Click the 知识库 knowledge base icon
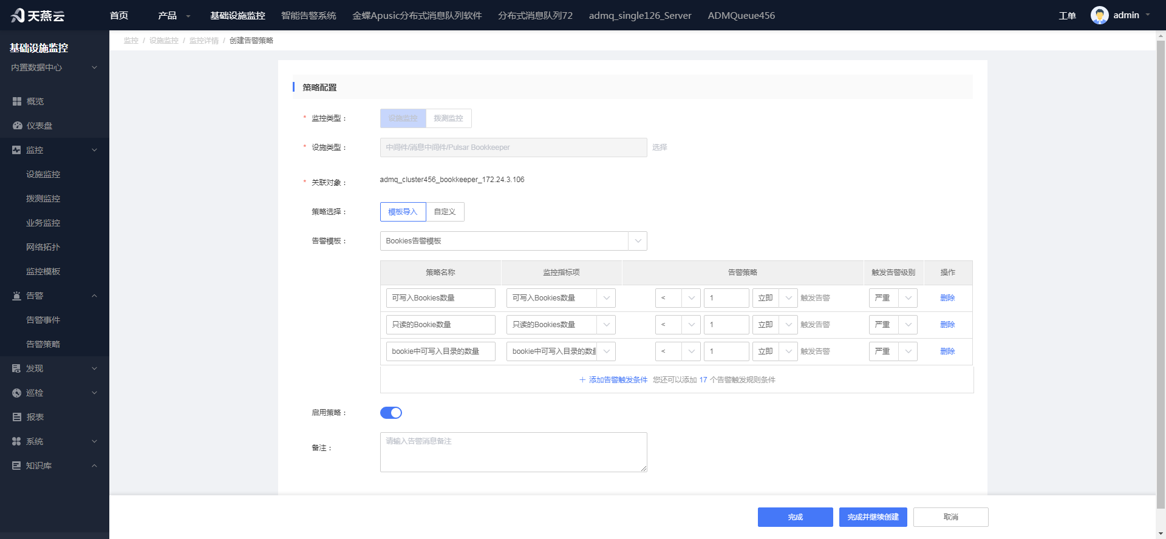Image resolution: width=1166 pixels, height=539 pixels. tap(16, 466)
